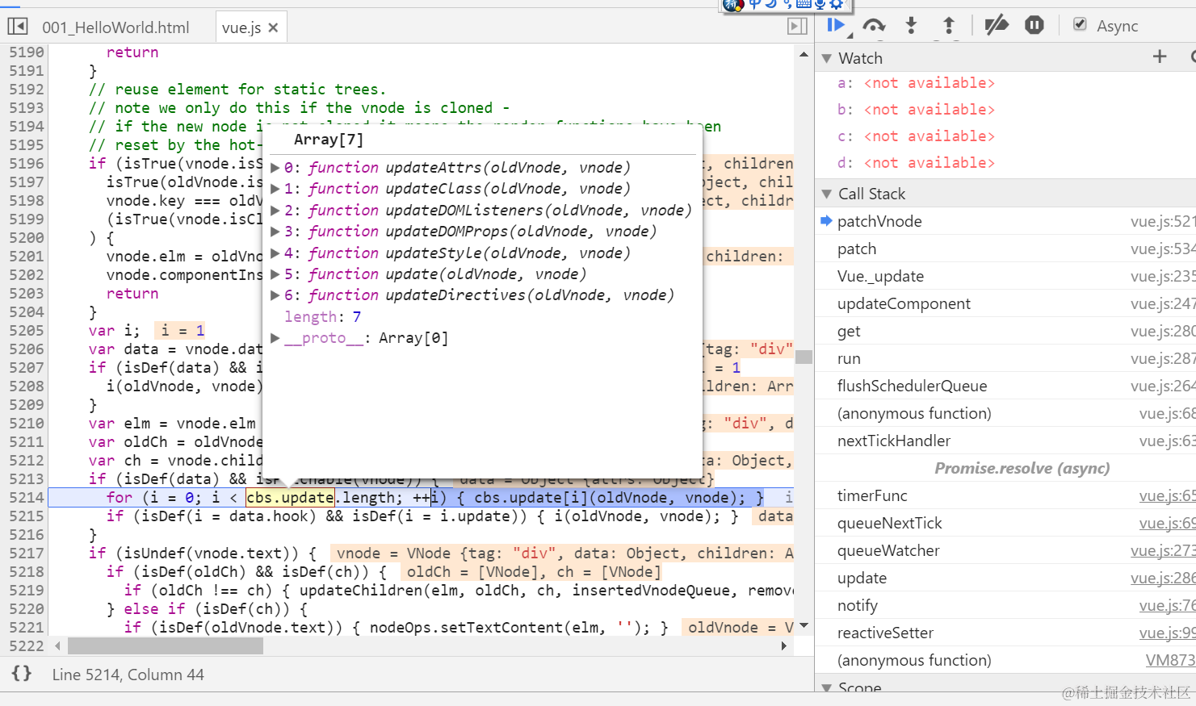This screenshot has width=1196, height=706.
Task: Click the inline value 'i = 1' on line 5205
Action: (x=183, y=331)
